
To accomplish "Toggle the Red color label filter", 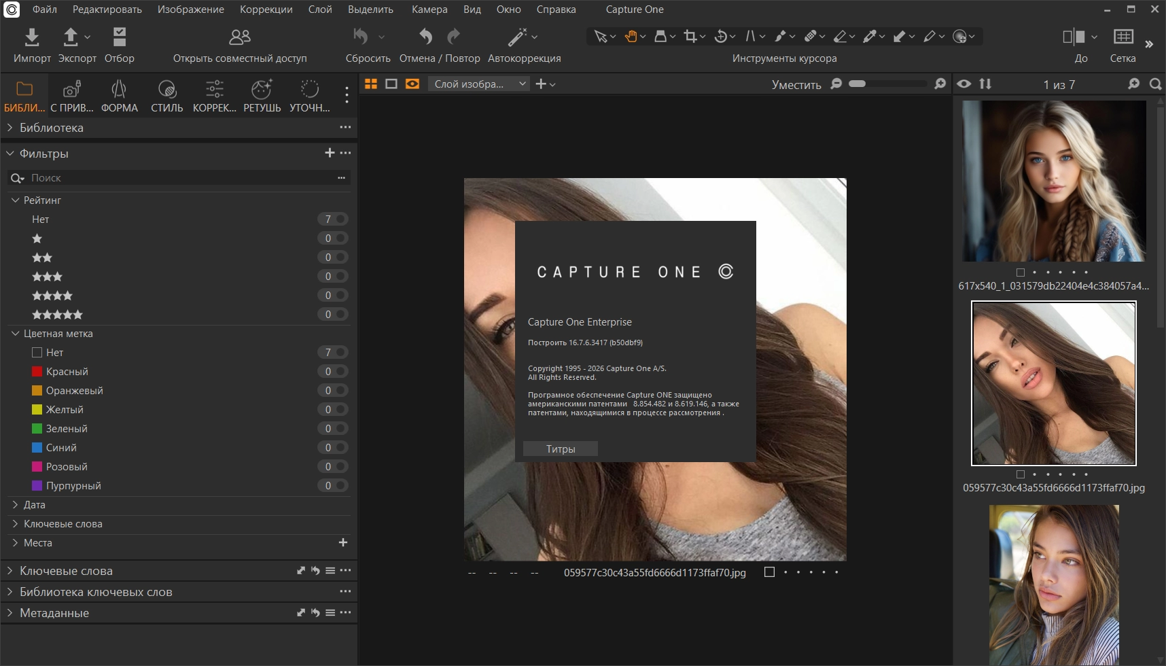I will pos(37,372).
